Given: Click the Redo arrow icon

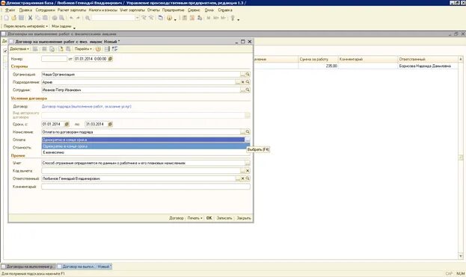Looking at the screenshot, I should (x=78, y=18).
